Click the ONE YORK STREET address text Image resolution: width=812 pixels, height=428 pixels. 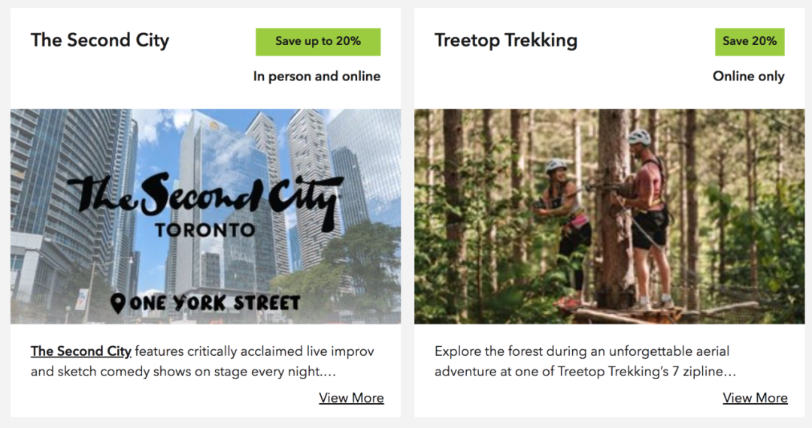(x=214, y=303)
